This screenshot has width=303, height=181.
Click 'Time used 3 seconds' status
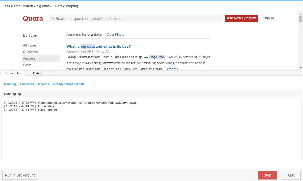coord(35,84)
